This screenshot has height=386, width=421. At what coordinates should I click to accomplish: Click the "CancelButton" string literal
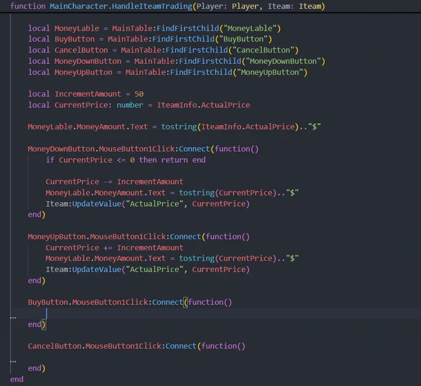[263, 50]
